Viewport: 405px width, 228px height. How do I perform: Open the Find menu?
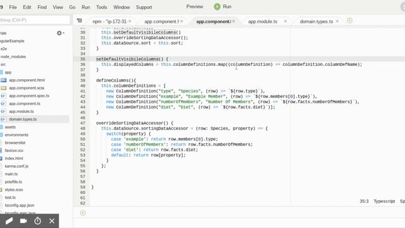point(42,7)
